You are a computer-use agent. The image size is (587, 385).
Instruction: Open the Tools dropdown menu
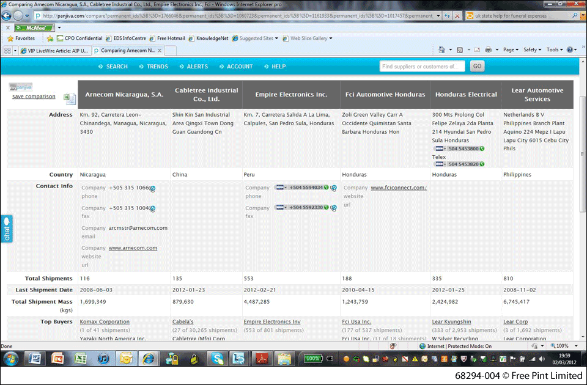(x=554, y=50)
